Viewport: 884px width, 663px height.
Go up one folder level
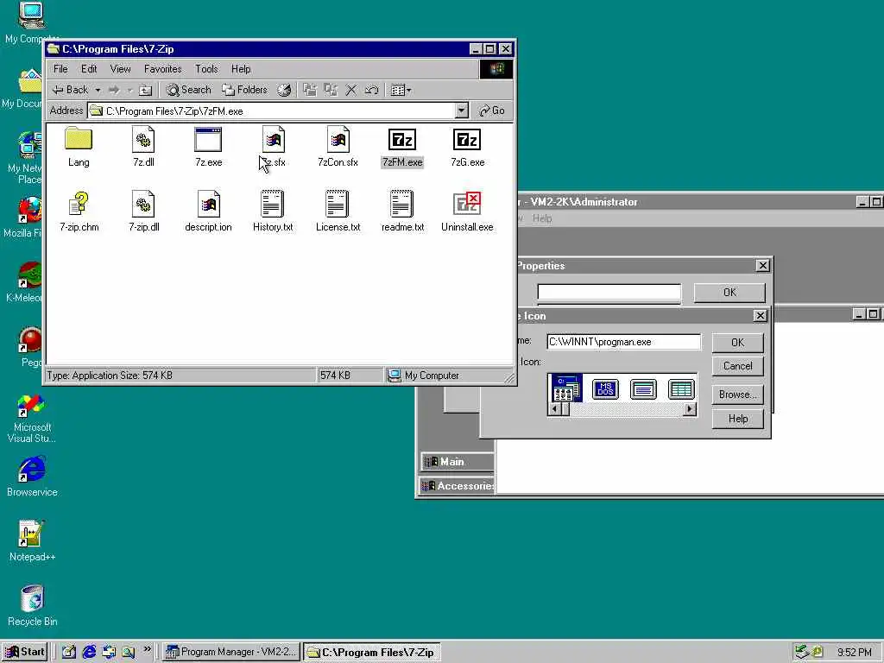145,90
